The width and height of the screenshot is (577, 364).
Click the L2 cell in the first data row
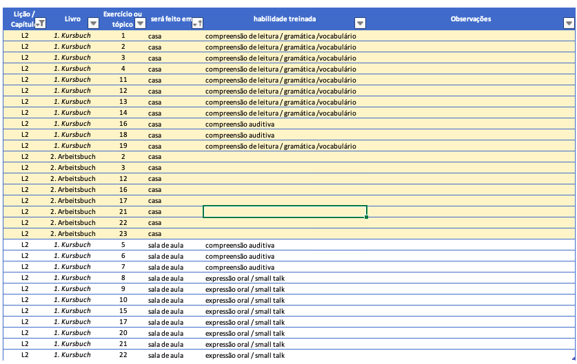point(25,35)
